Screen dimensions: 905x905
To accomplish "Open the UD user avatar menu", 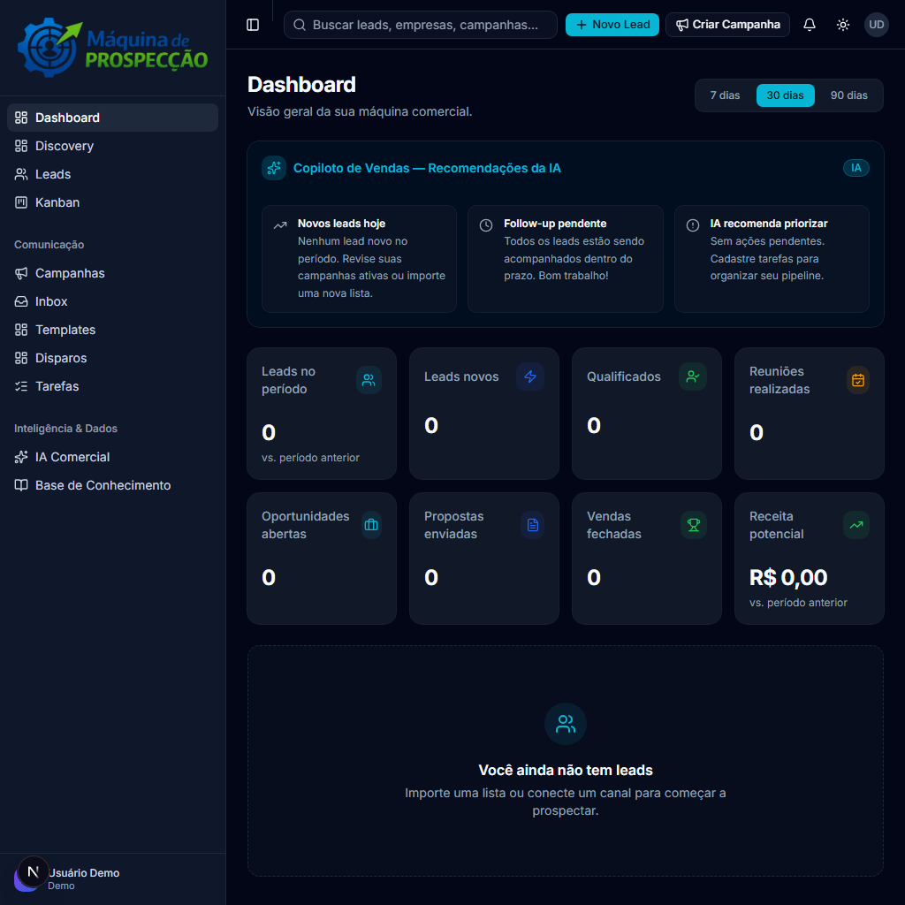I will (876, 25).
